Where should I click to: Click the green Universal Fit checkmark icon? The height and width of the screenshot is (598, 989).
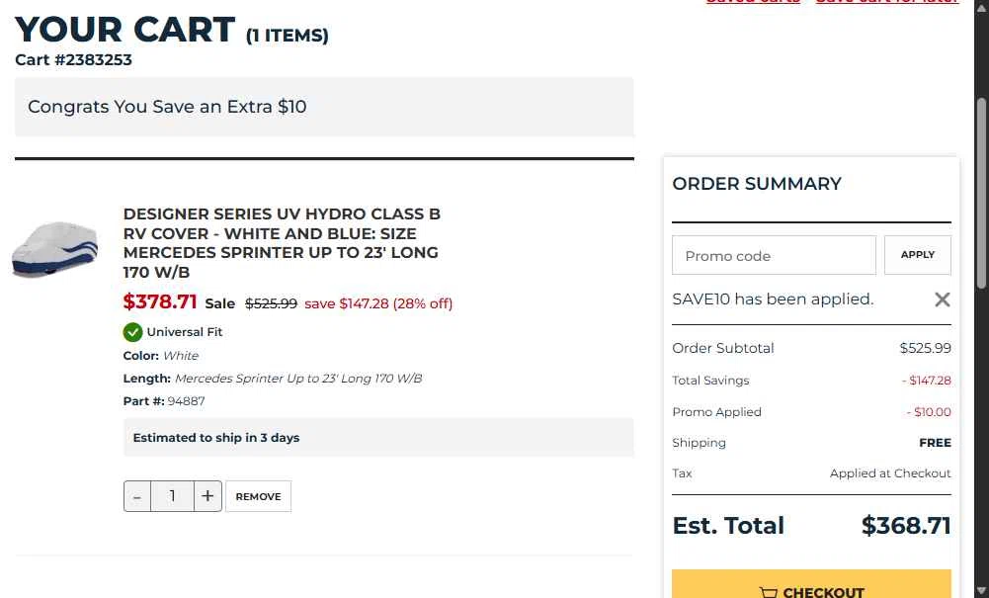[132, 332]
